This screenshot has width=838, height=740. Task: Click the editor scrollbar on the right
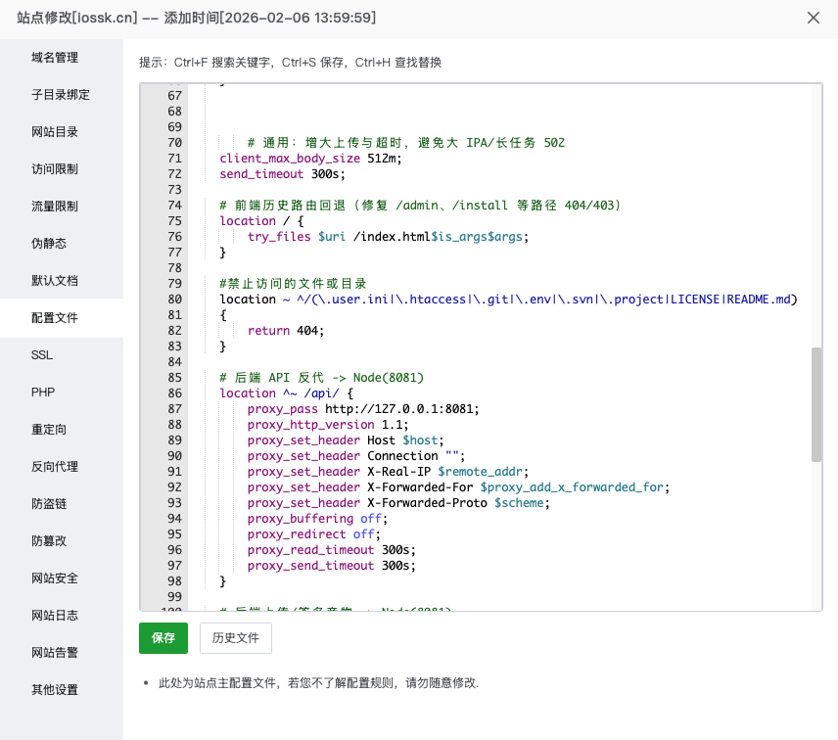(815, 401)
